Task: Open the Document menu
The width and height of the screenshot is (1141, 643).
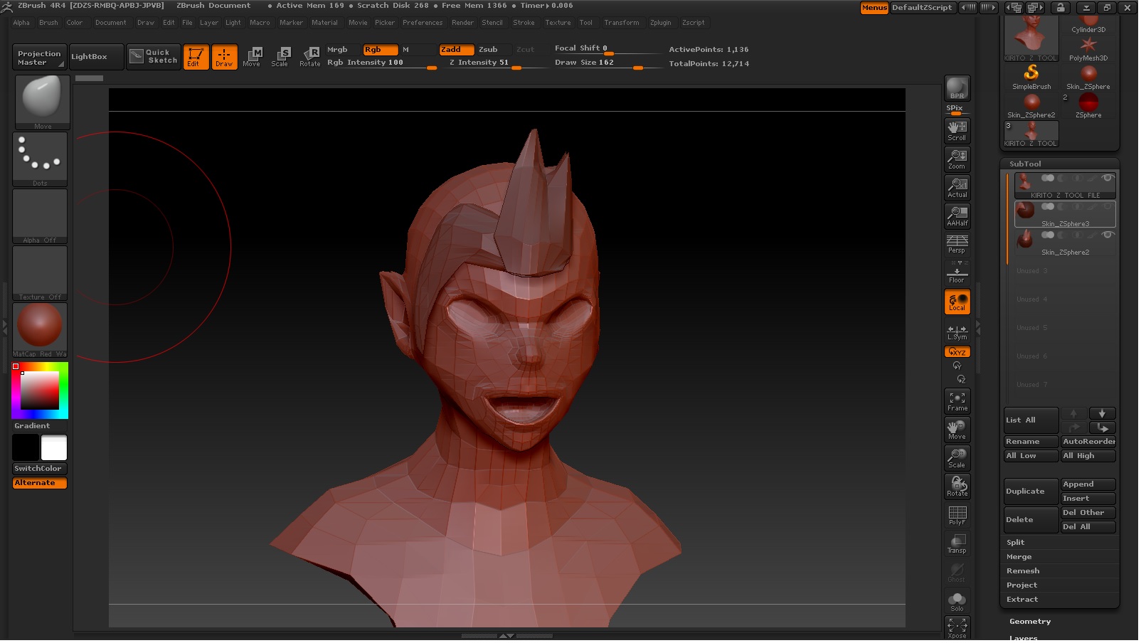Action: (x=111, y=23)
